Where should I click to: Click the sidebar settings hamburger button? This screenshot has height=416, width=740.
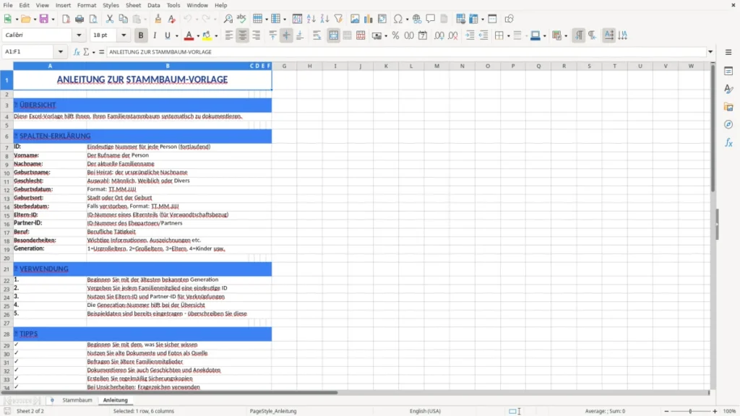click(728, 52)
